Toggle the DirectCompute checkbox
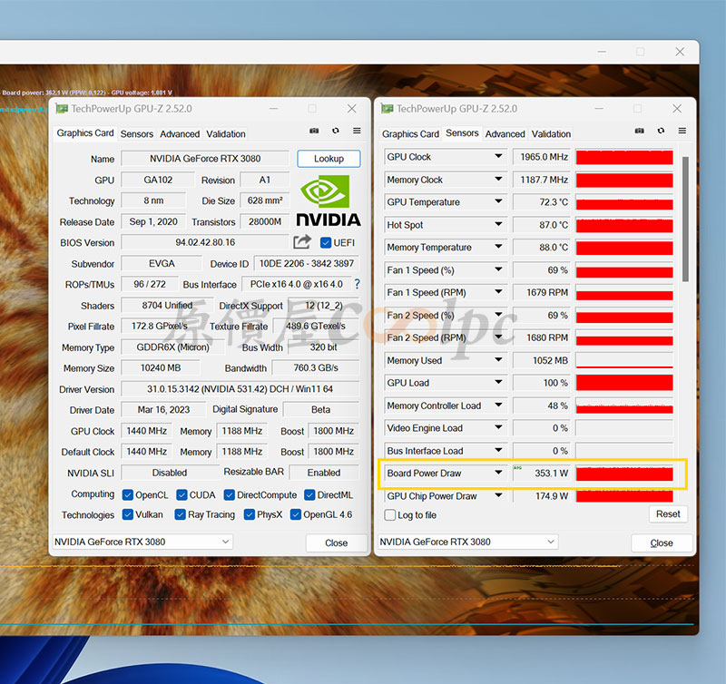Screen dimensions: 726x684 click(x=230, y=495)
